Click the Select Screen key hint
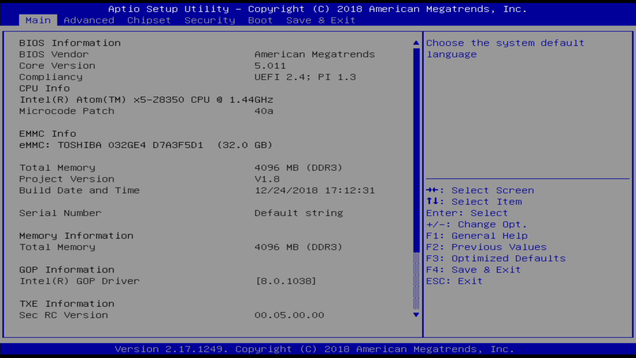The width and height of the screenshot is (636, 358). click(480, 190)
